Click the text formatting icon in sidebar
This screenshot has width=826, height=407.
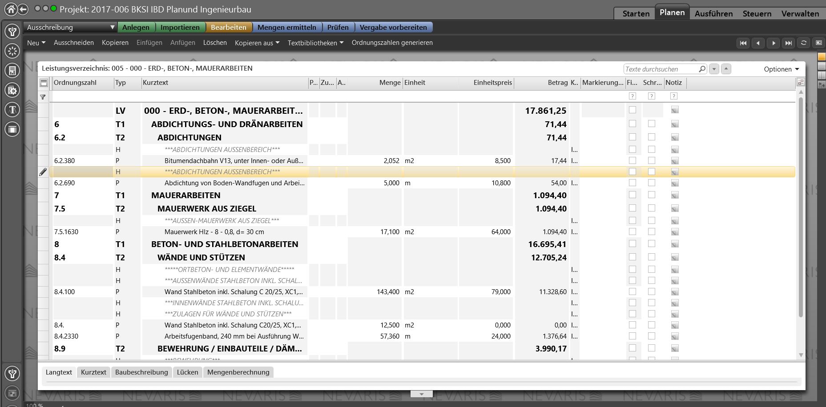pyautogui.click(x=12, y=110)
